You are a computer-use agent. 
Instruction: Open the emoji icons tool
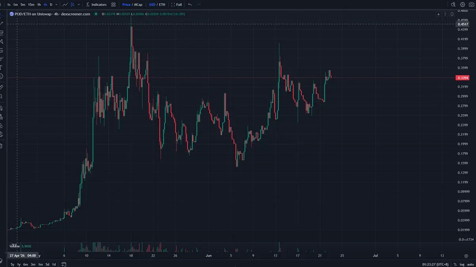pyautogui.click(x=2, y=76)
